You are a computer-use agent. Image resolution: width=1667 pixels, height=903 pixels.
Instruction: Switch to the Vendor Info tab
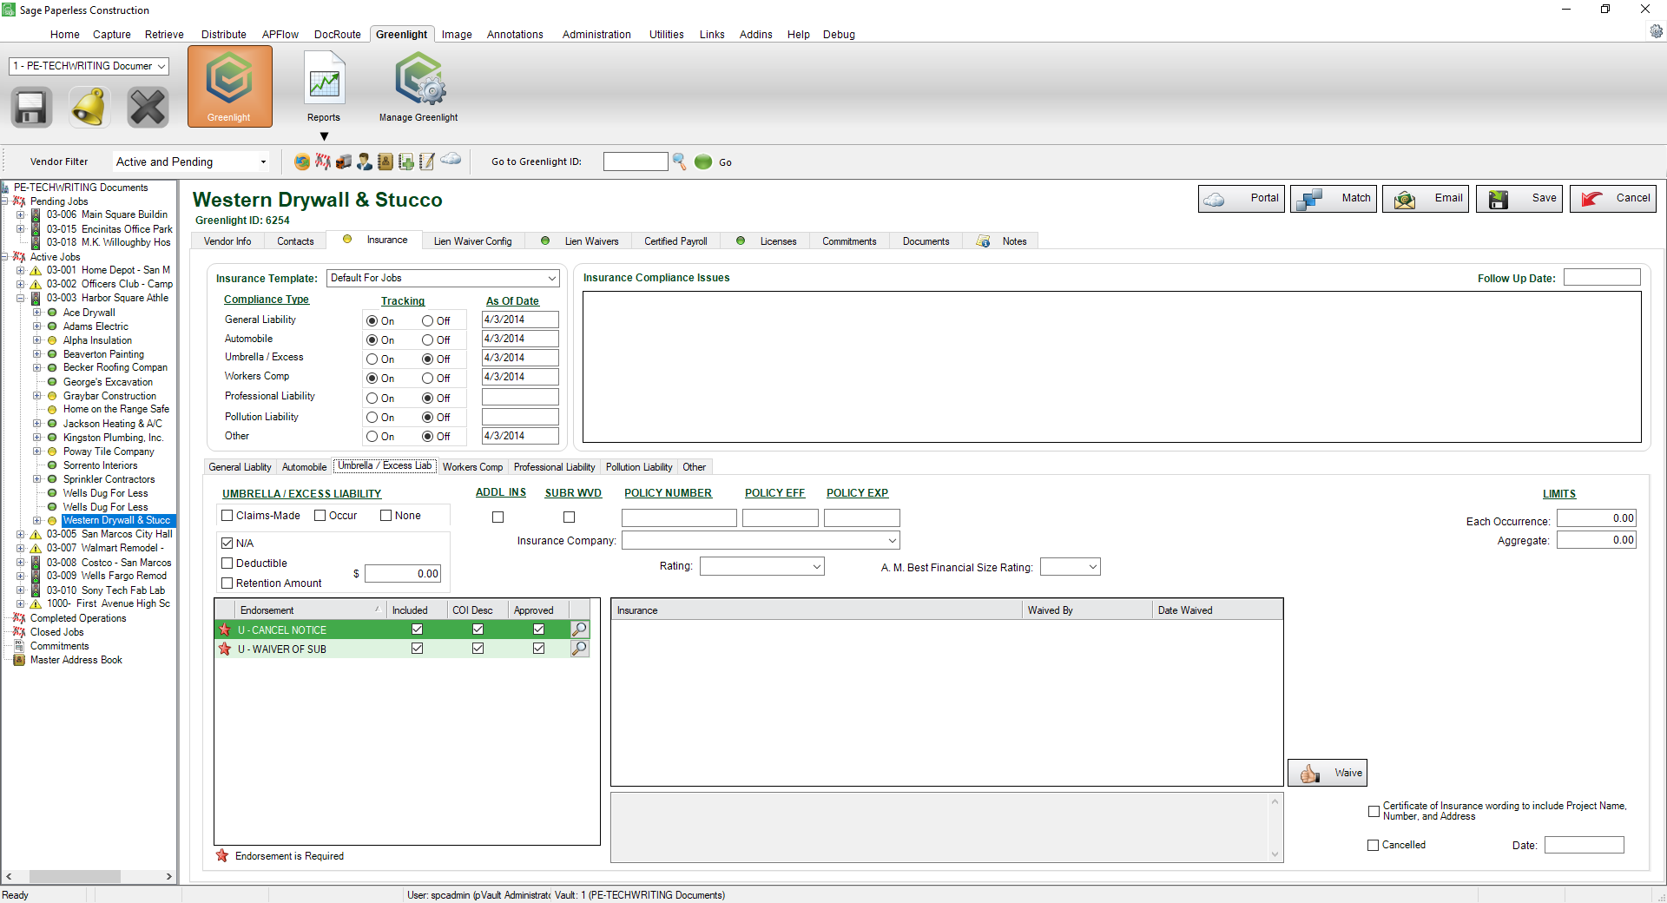(227, 241)
